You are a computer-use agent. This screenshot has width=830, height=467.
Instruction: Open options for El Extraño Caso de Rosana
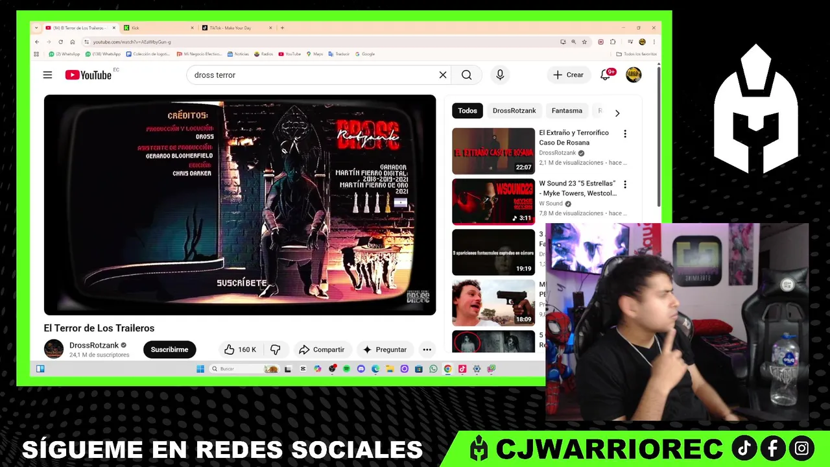click(x=625, y=134)
